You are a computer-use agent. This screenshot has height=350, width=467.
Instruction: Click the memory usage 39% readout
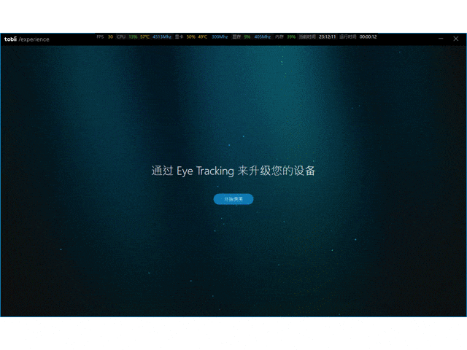[291, 37]
